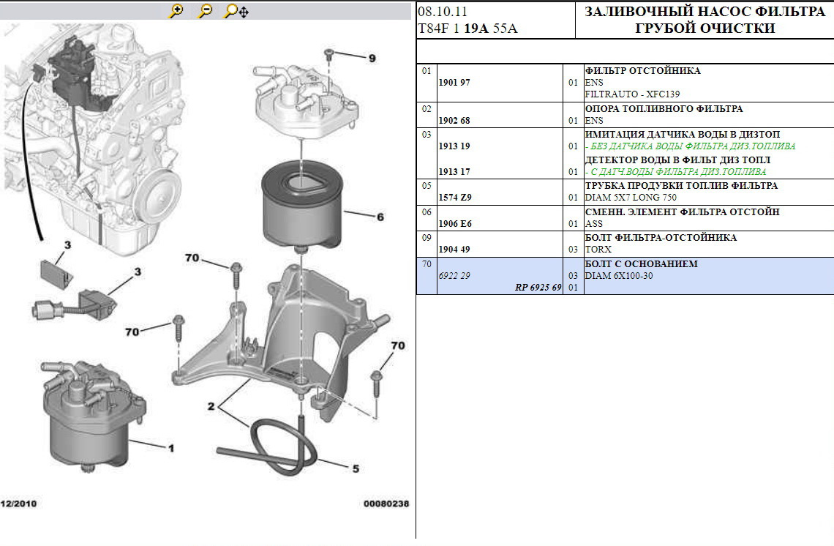Click callout number 5 by the hose
This screenshot has height=546, width=834.
(356, 468)
